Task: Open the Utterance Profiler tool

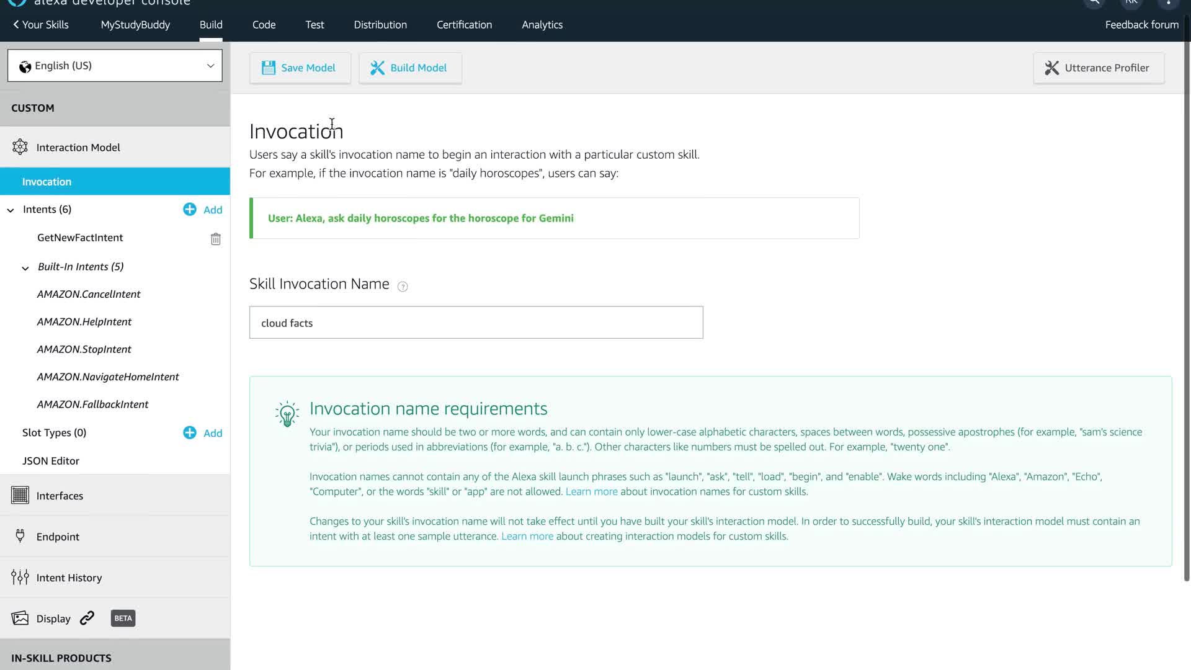Action: tap(1098, 68)
